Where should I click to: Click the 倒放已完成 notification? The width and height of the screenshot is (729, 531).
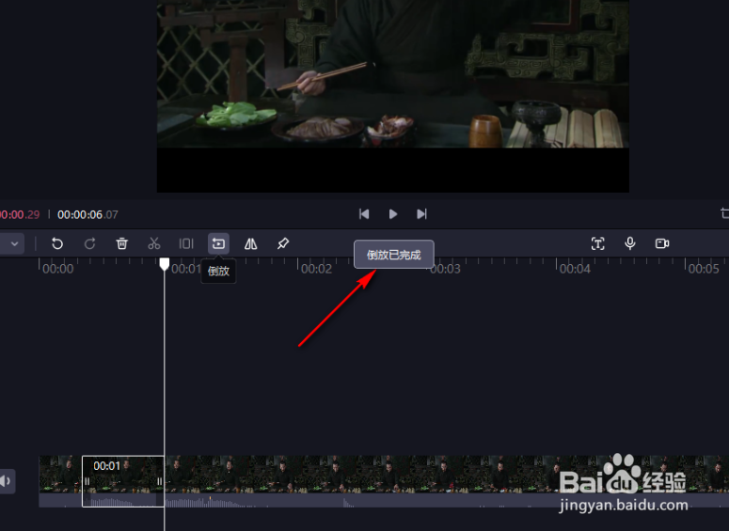click(x=394, y=254)
